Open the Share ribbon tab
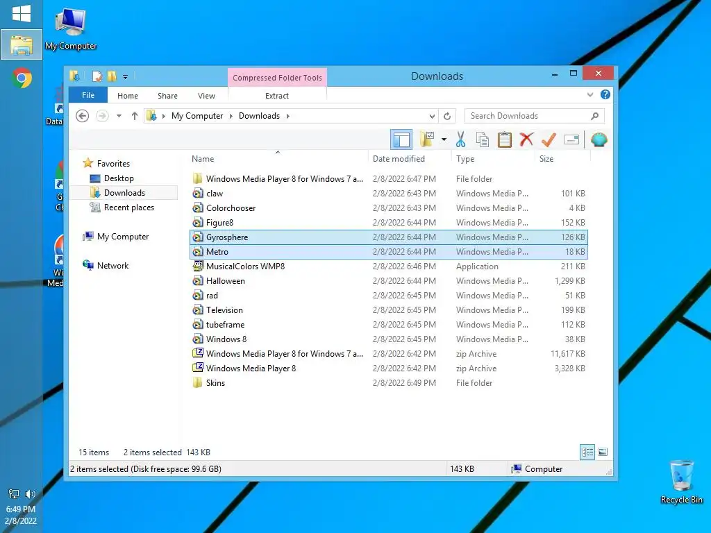Screen dimensions: 711x533 [167, 96]
